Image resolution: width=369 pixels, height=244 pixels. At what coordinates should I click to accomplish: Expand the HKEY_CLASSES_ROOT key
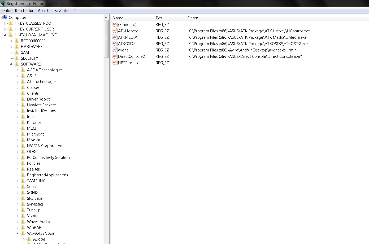coord(5,23)
